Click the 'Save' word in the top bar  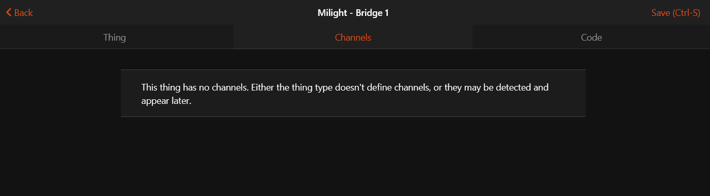[x=660, y=12]
